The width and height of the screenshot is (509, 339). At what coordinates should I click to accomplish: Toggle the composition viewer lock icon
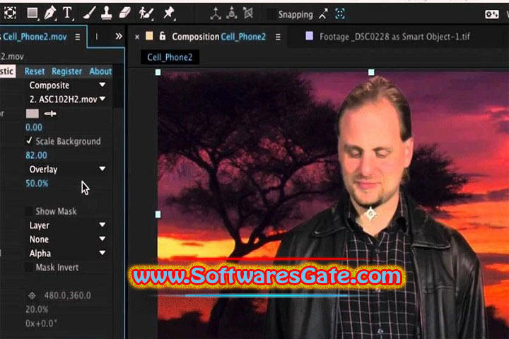tap(163, 36)
